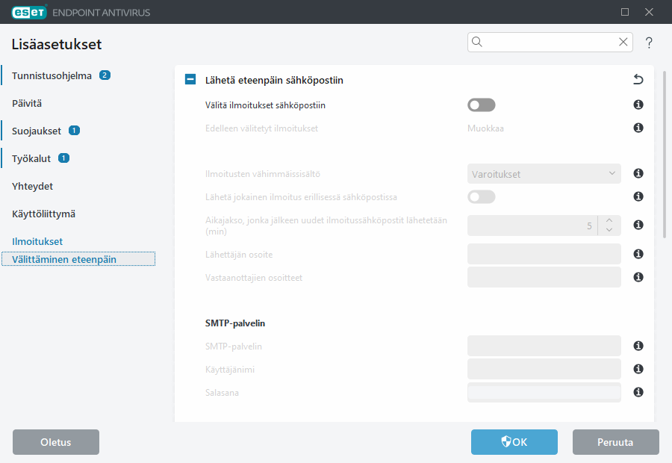This screenshot has height=463, width=672.
Task: Click the SMTP-palvelin input field
Action: pos(544,346)
